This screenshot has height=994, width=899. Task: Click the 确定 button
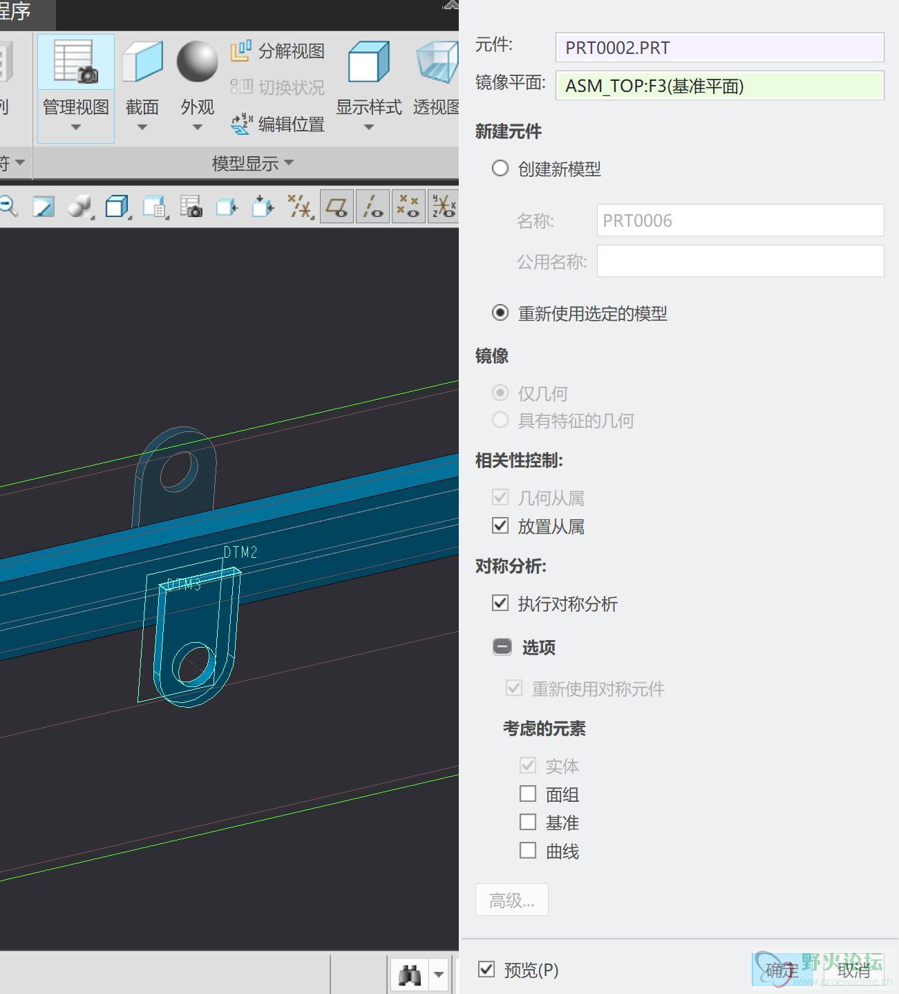pos(782,970)
